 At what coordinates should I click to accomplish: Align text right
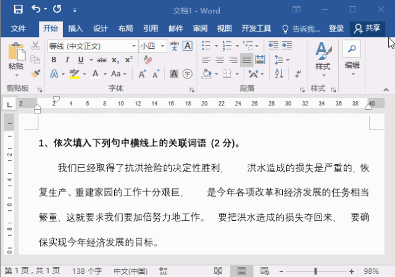tap(233, 60)
